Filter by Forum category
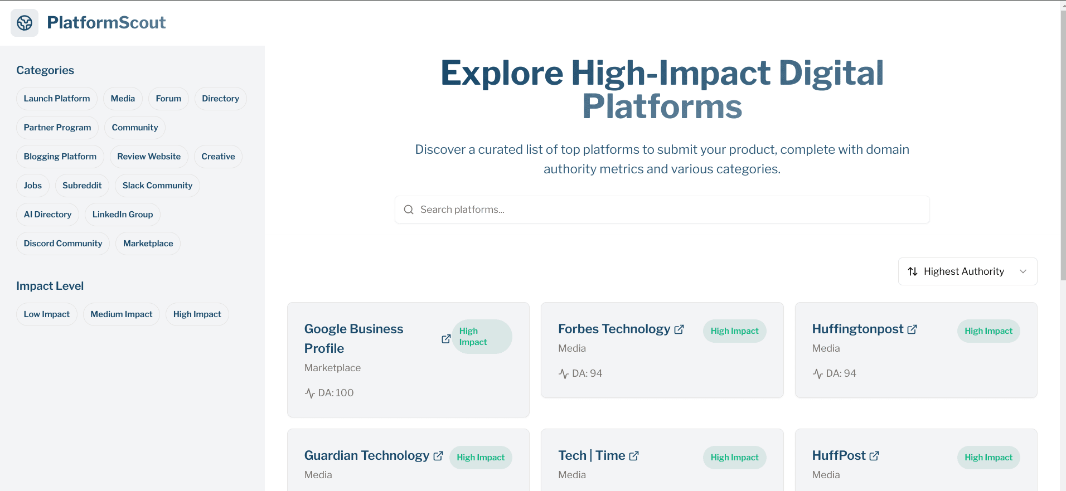 coord(168,99)
